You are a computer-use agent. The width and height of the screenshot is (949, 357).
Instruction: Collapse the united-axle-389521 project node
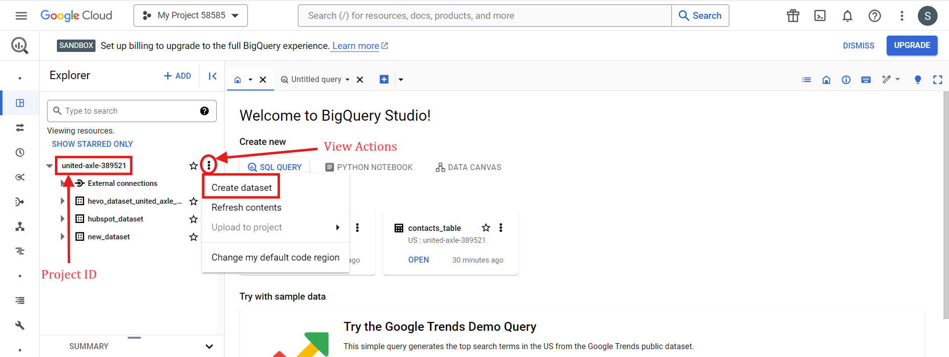click(49, 166)
